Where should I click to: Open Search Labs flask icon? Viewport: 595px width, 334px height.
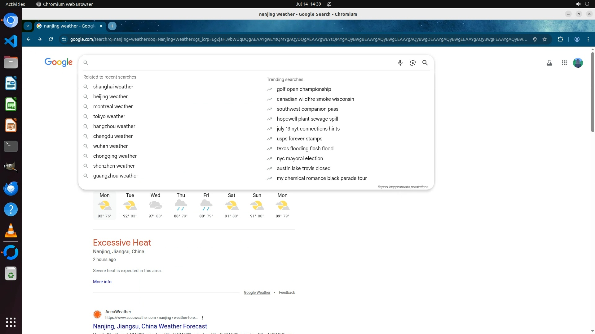point(549,63)
